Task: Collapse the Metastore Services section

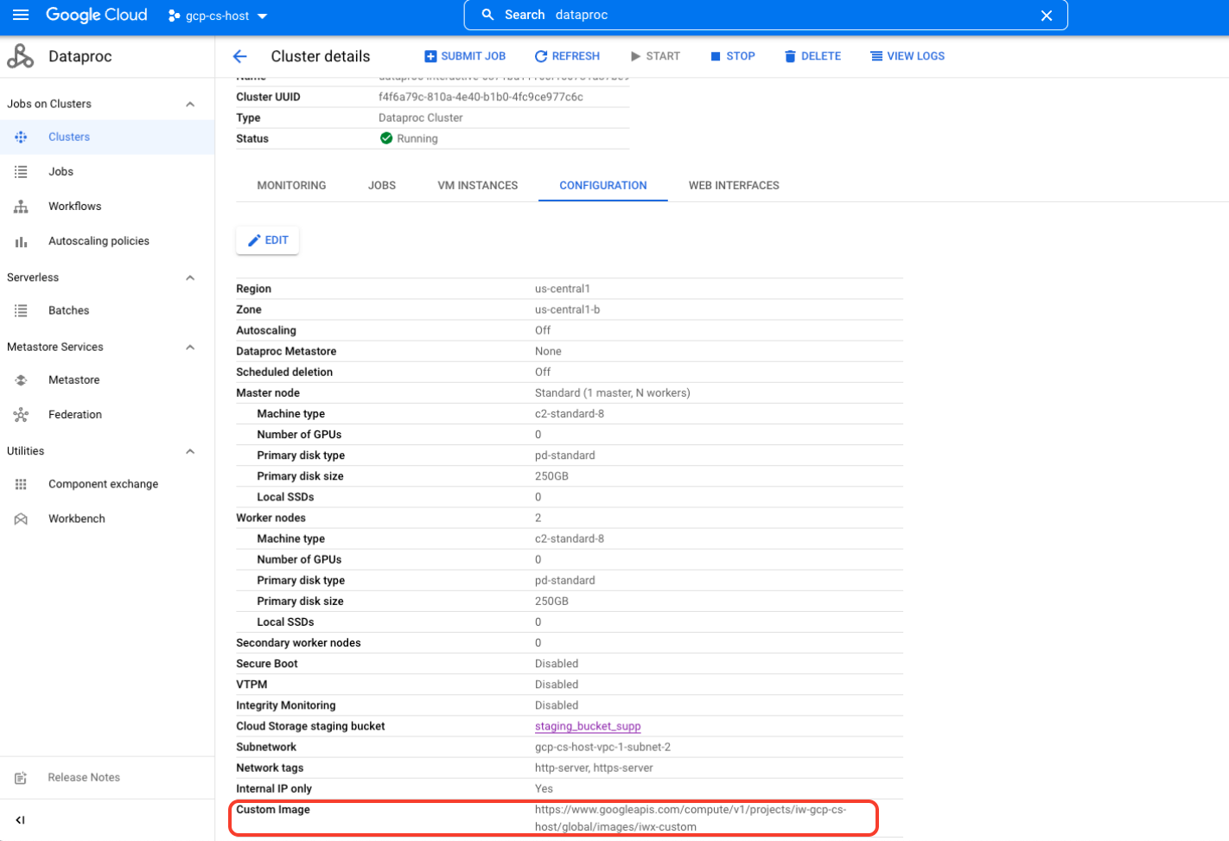Action: click(190, 347)
